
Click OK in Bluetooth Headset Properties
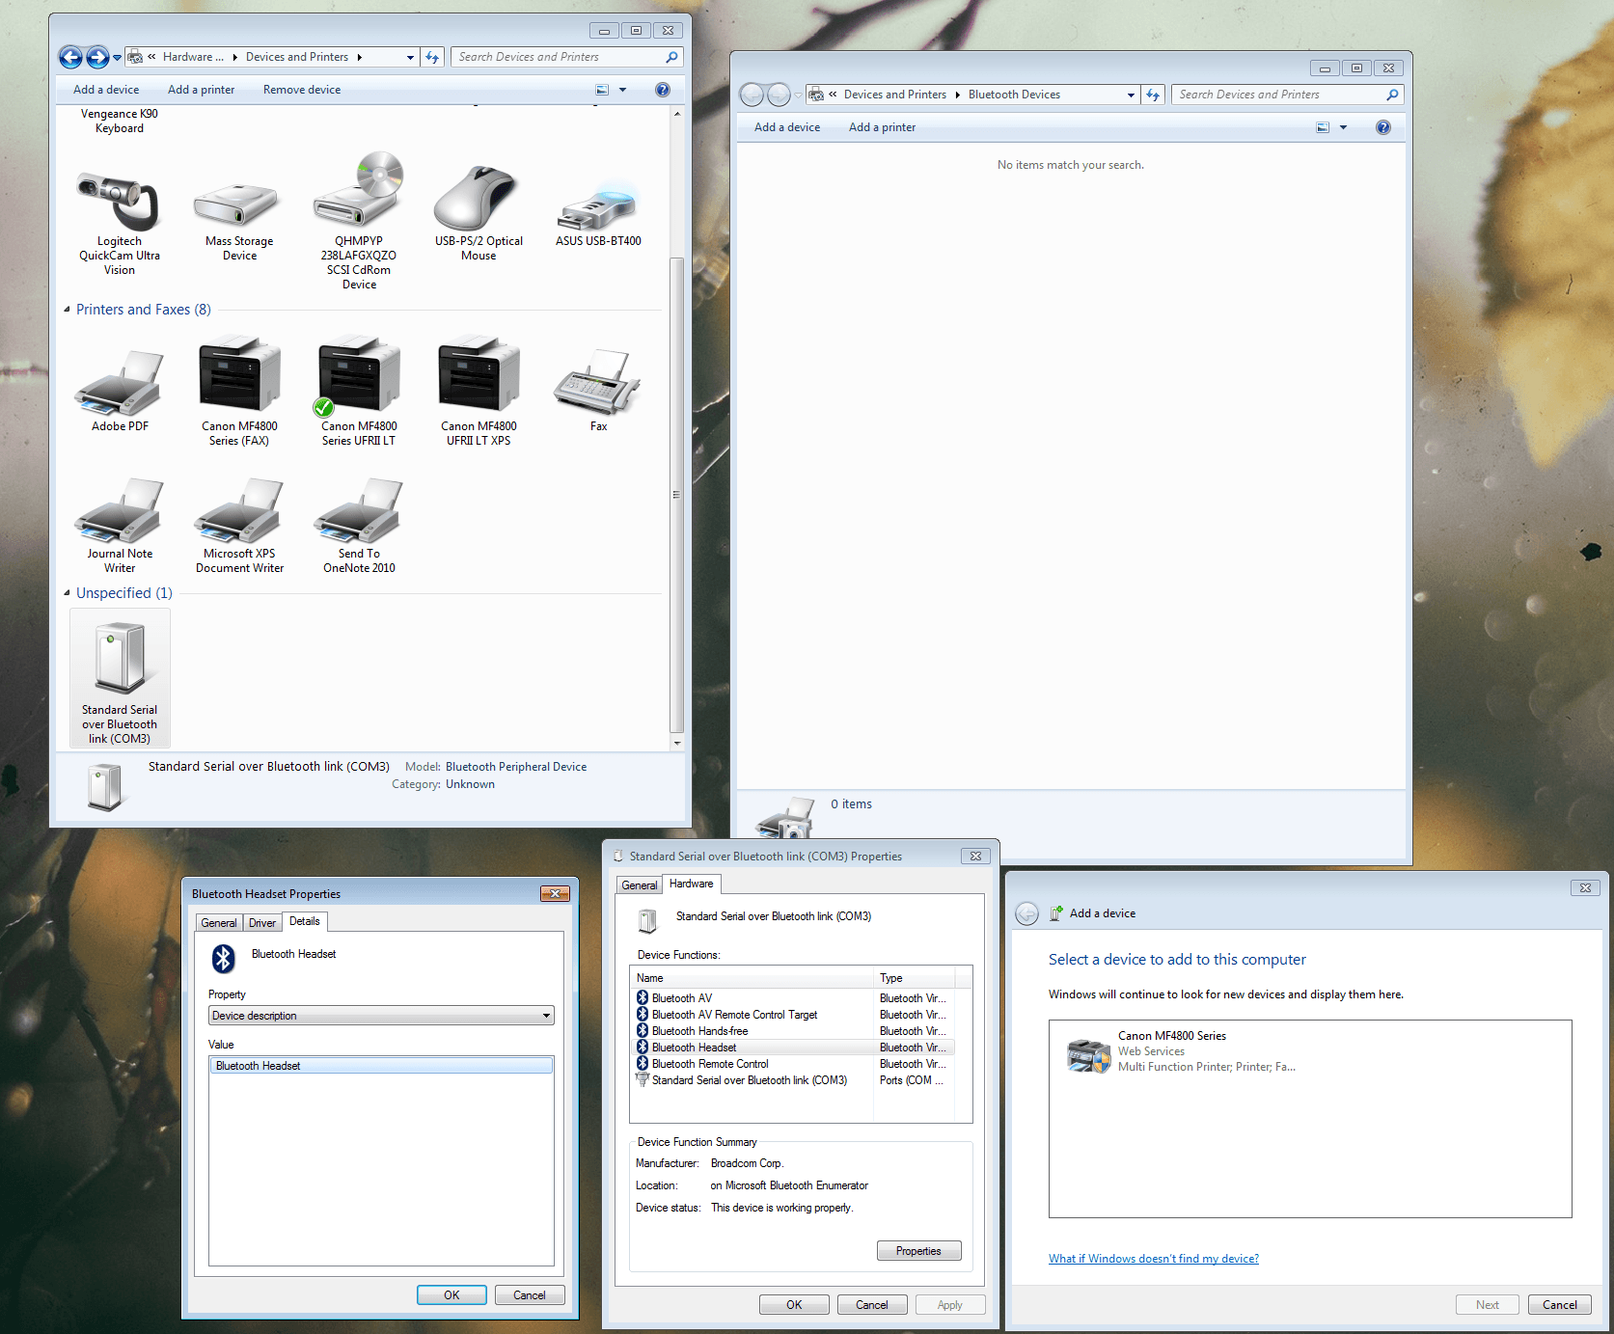coord(451,1295)
